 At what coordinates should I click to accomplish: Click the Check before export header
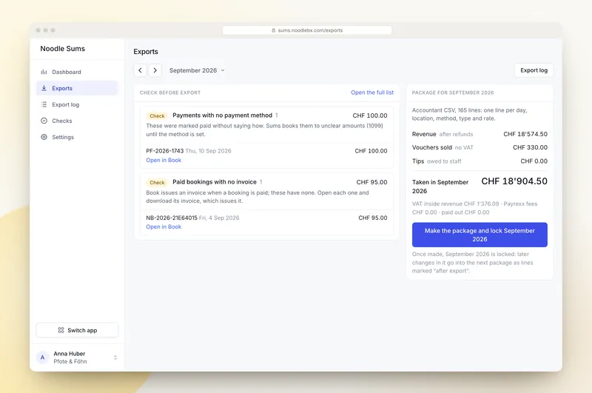click(170, 93)
